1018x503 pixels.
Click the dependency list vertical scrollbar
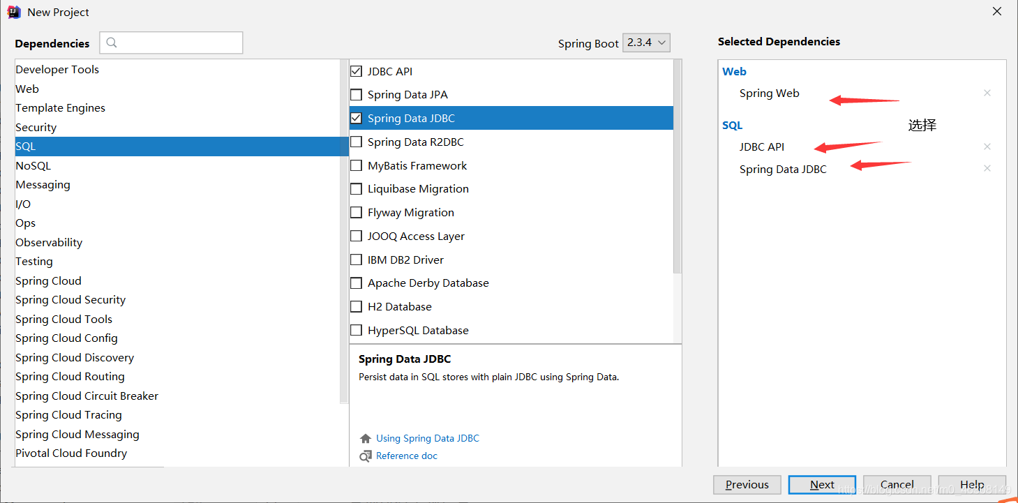coord(678,166)
